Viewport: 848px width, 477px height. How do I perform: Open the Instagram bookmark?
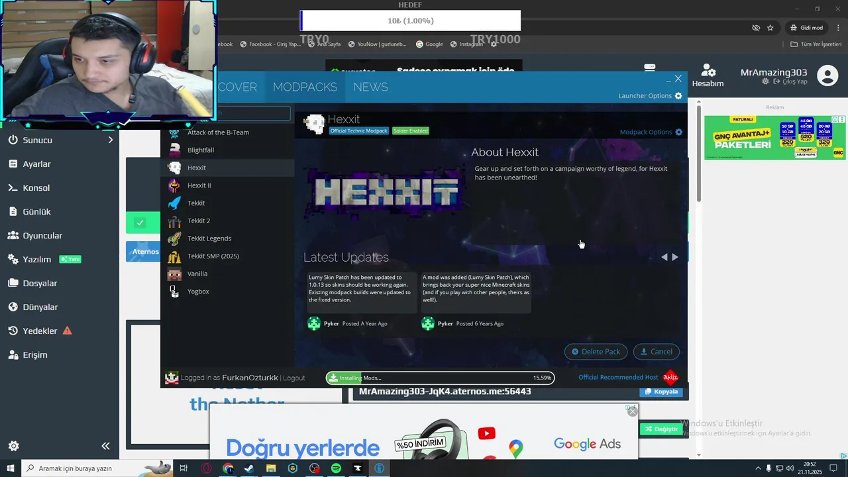[x=466, y=44]
